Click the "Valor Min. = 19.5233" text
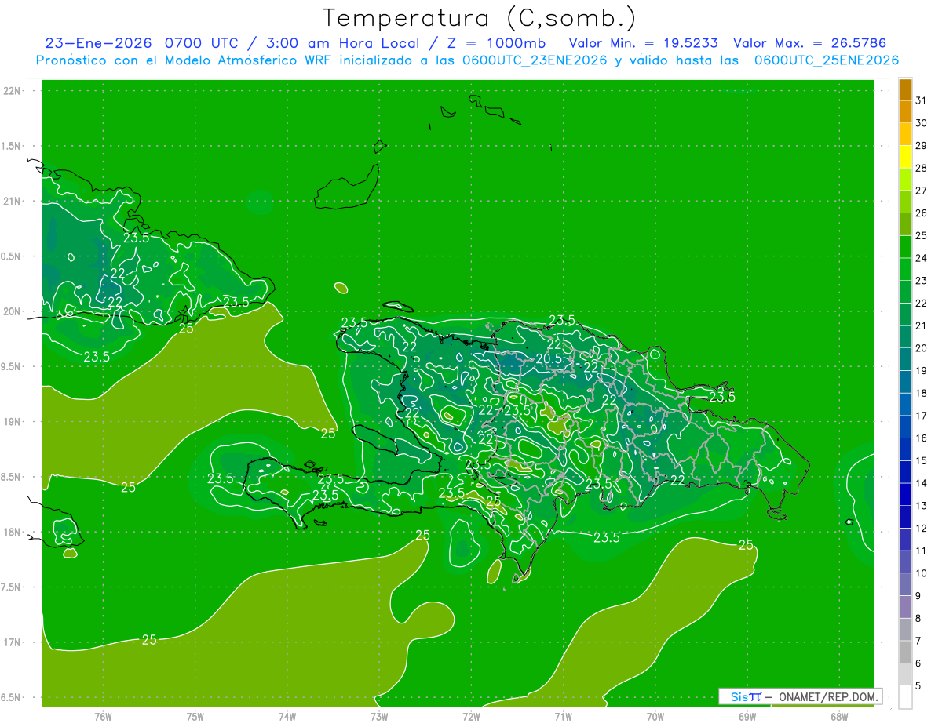This screenshot has width=942, height=727. tap(644, 43)
